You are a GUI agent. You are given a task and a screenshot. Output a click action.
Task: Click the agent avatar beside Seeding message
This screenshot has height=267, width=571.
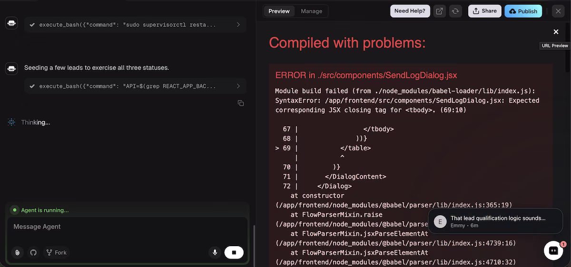[11, 69]
